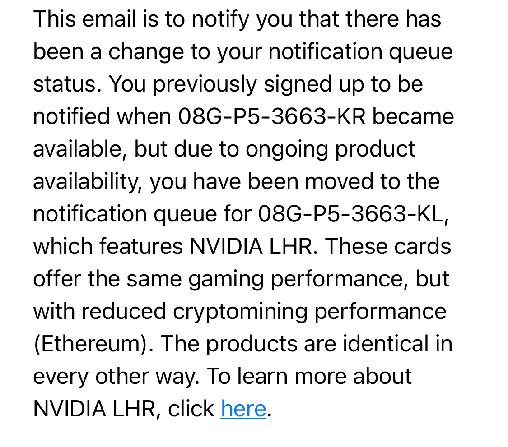Click the word "ongoing" in the paragraph
Image resolution: width=508 pixels, height=447 pixels.
(287, 150)
